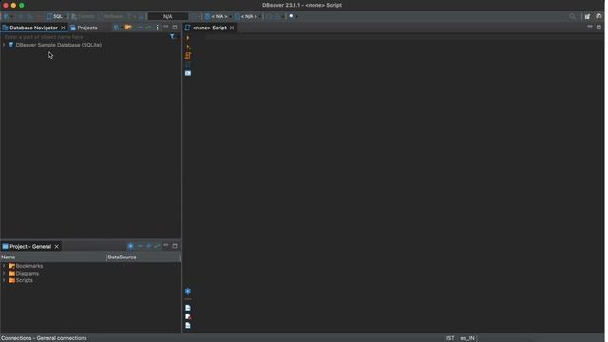Click the object name filter field
This screenshot has width=608, height=342.
click(85, 37)
